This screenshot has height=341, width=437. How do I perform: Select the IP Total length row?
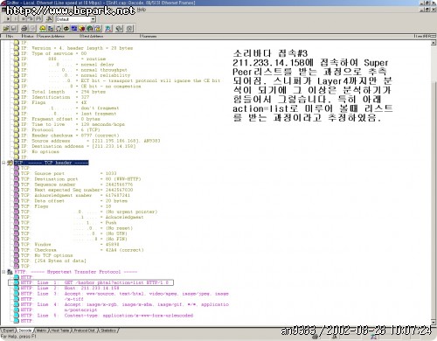(63, 92)
